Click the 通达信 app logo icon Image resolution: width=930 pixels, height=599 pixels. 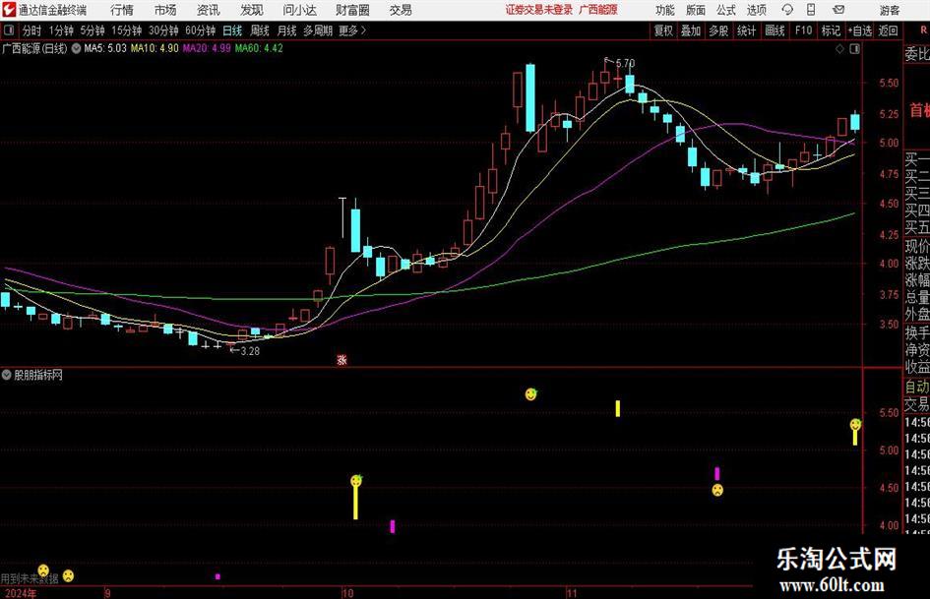(x=9, y=10)
